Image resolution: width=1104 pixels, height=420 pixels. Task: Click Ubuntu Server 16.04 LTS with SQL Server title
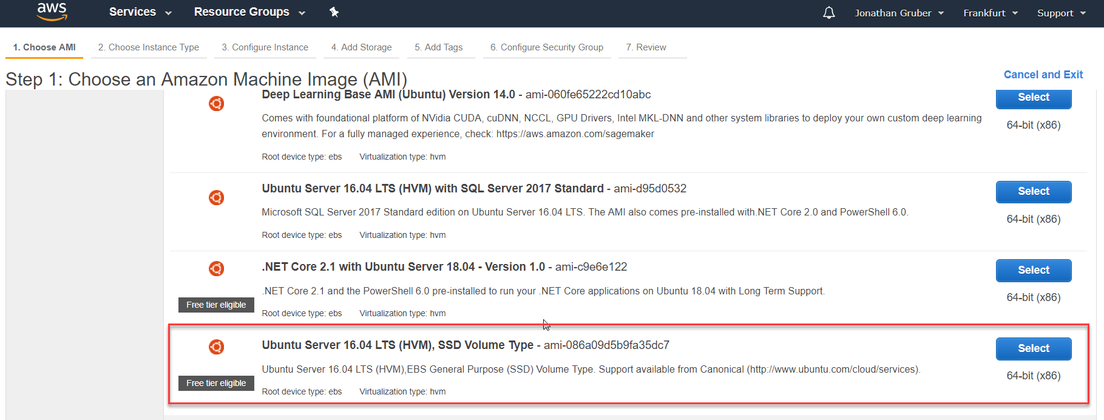pos(433,189)
